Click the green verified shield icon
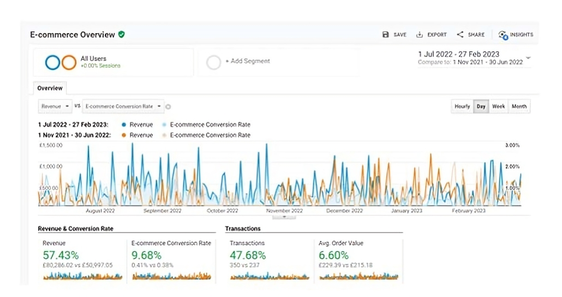Viewport: 562px width, 297px height. click(122, 34)
